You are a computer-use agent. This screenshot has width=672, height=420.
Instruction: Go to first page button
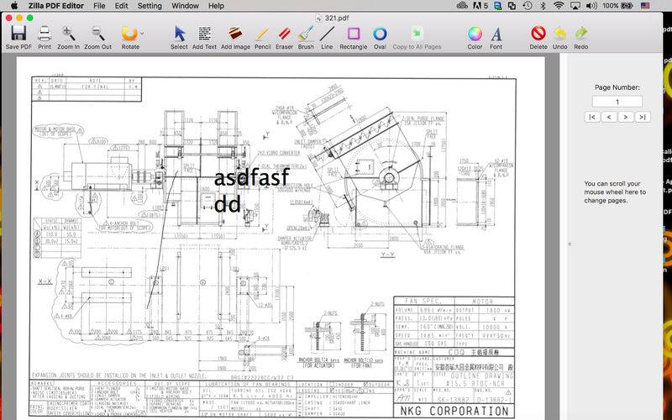pos(592,117)
